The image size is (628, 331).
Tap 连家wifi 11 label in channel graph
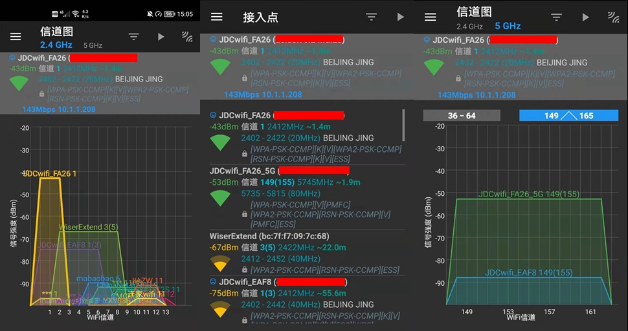click(146, 294)
